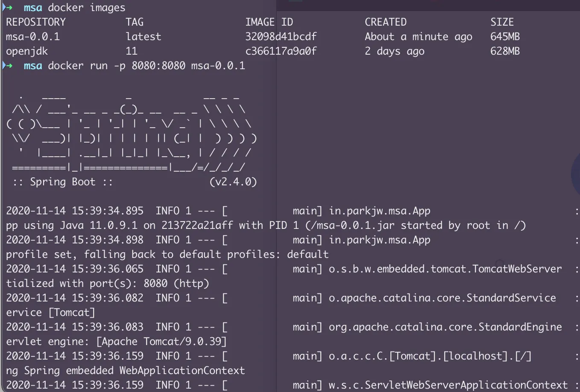Click the CREATED column header

pos(386,22)
